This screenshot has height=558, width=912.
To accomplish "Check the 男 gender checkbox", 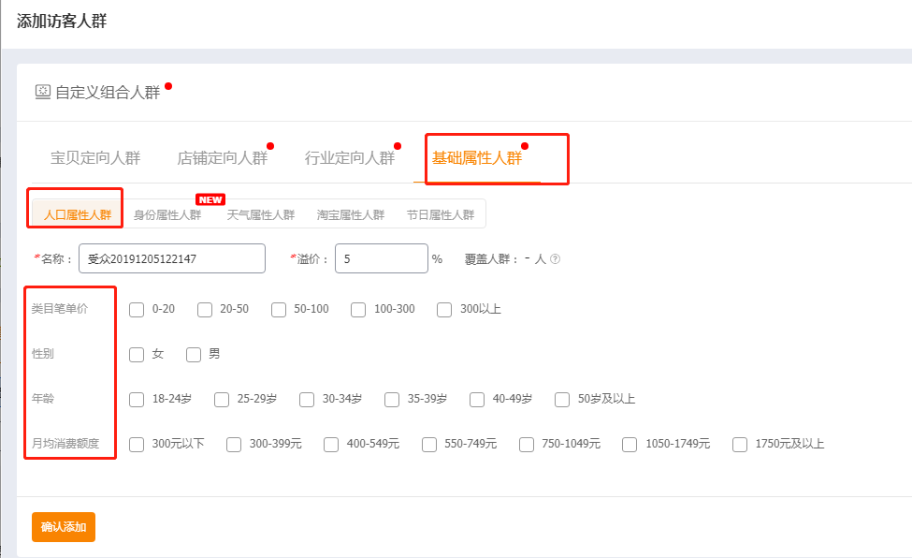I will point(194,354).
